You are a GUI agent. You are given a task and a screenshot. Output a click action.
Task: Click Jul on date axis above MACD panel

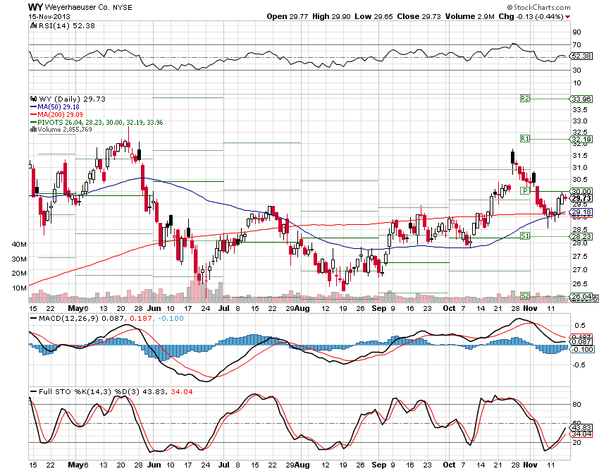pyautogui.click(x=224, y=308)
